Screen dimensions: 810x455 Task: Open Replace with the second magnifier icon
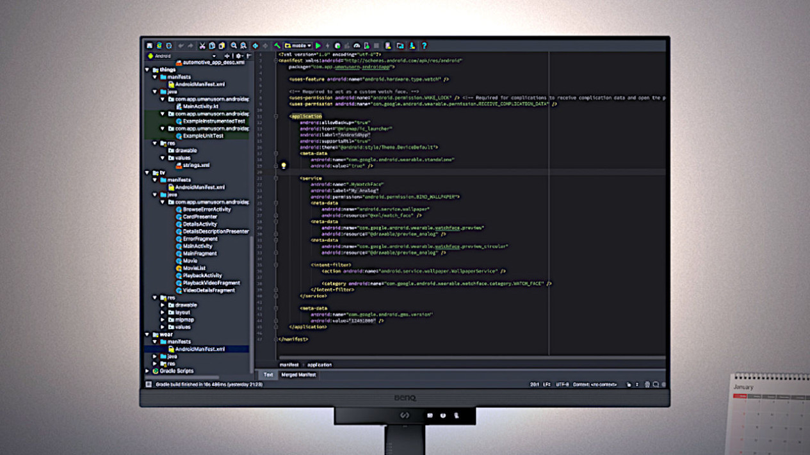tap(243, 46)
